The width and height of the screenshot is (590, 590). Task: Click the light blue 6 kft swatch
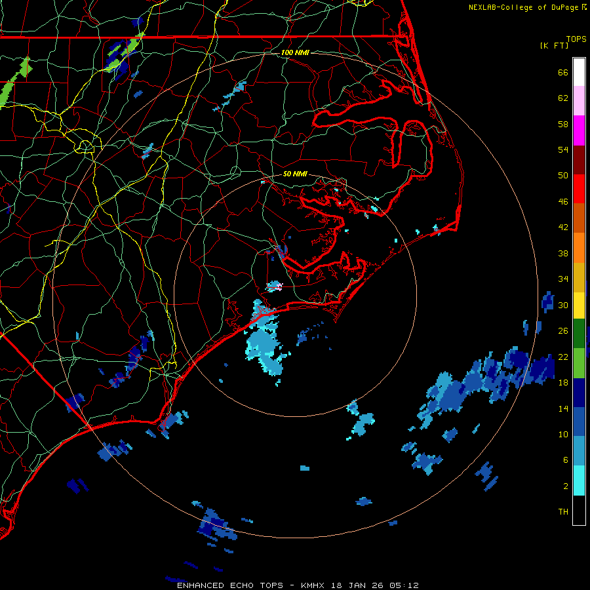click(579, 451)
